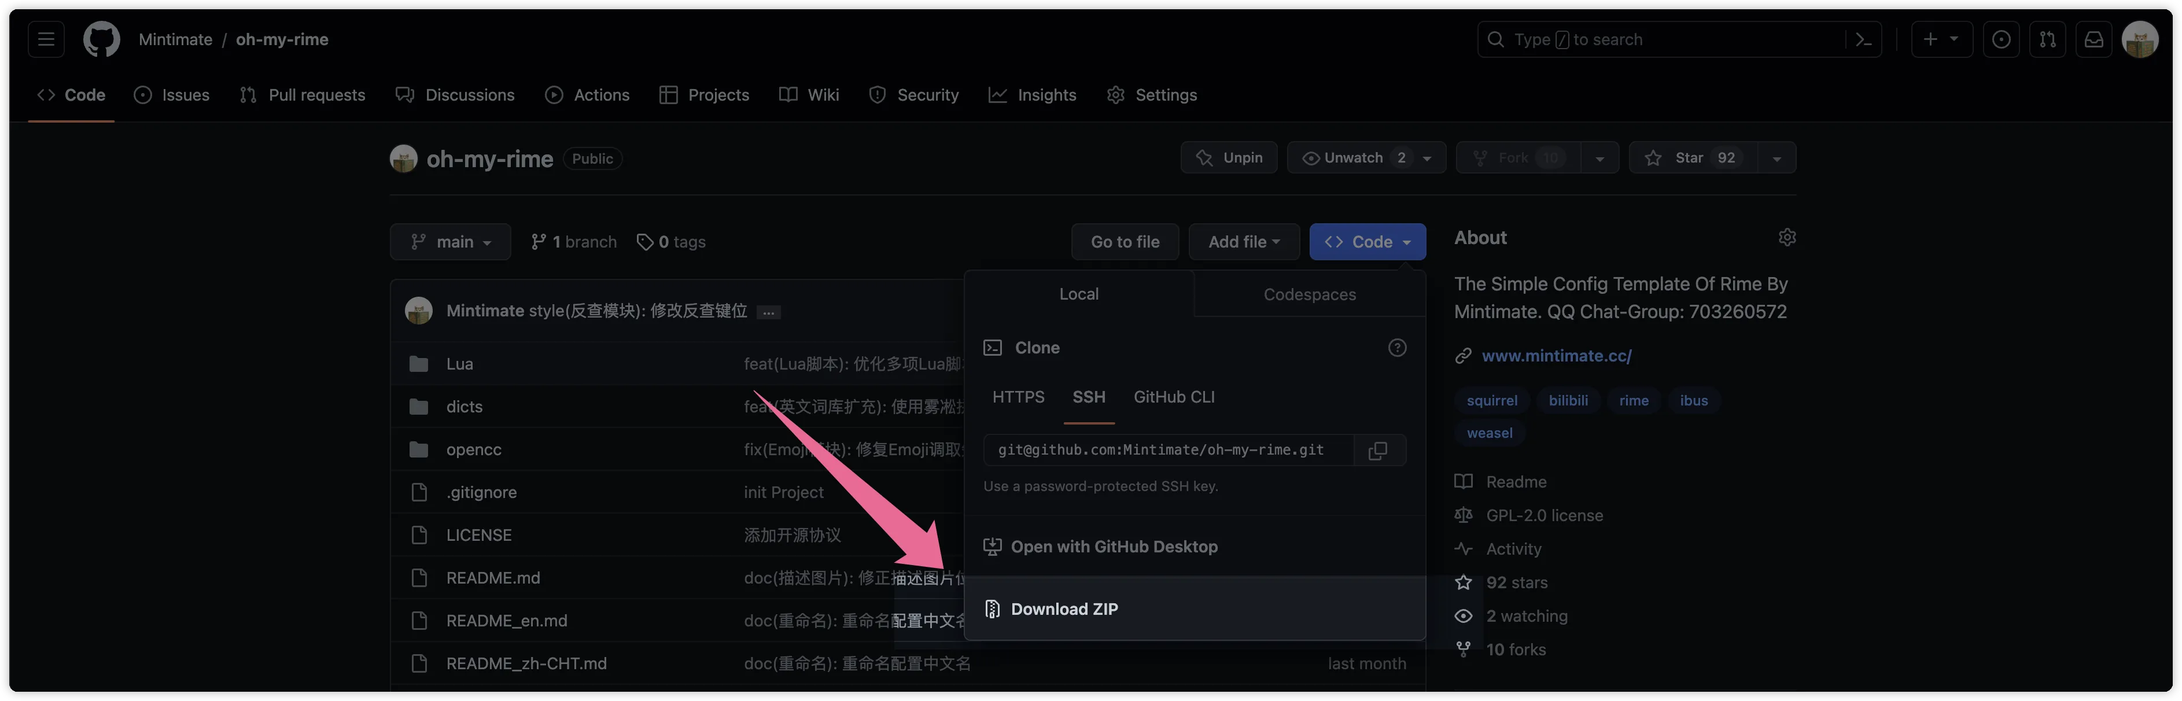This screenshot has width=2182, height=701.
Task: Click Download ZIP
Action: [1195, 608]
